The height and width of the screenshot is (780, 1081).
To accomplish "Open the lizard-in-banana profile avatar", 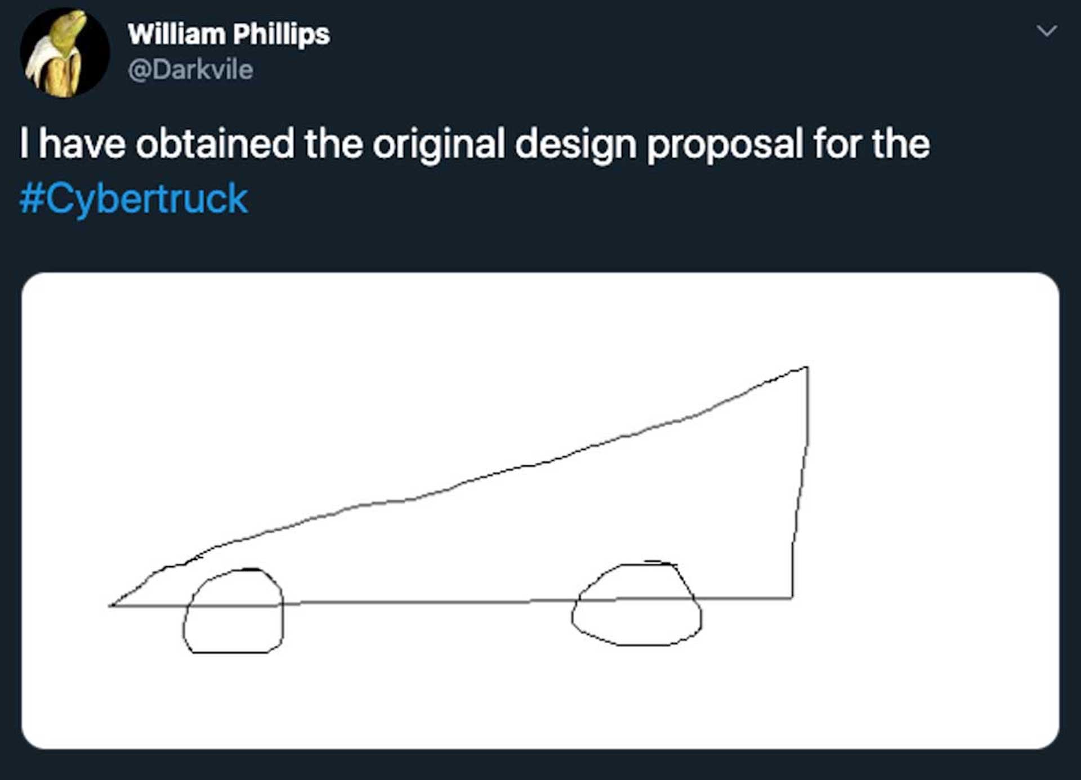I will point(64,53).
